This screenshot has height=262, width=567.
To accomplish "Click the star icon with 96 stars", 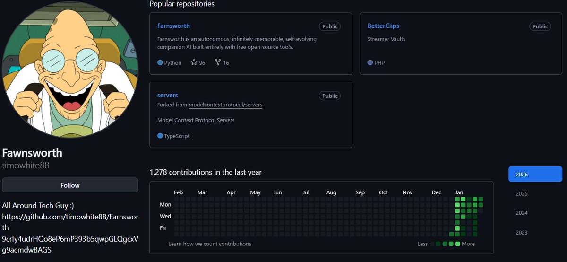I will [194, 62].
